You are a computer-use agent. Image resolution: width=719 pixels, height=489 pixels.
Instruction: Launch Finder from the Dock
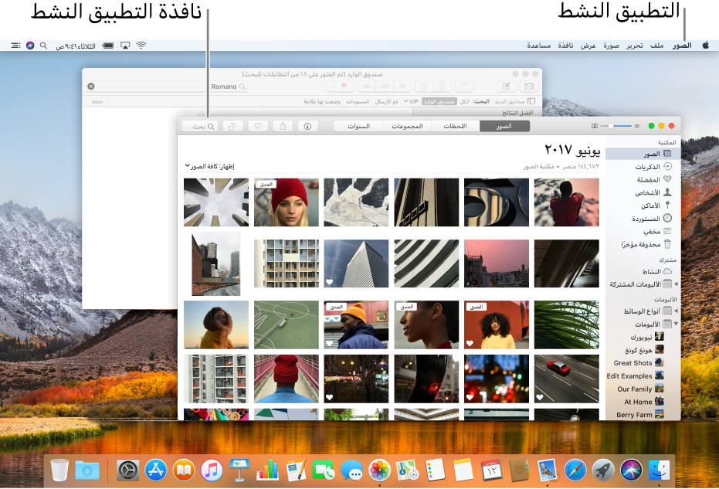pos(659,470)
